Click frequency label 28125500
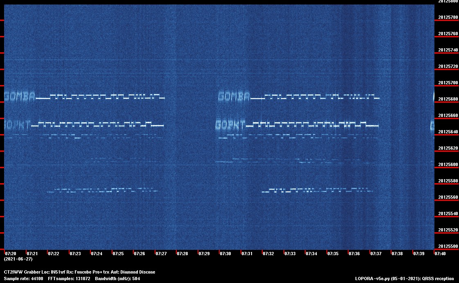The image size is (459, 283). (x=448, y=247)
